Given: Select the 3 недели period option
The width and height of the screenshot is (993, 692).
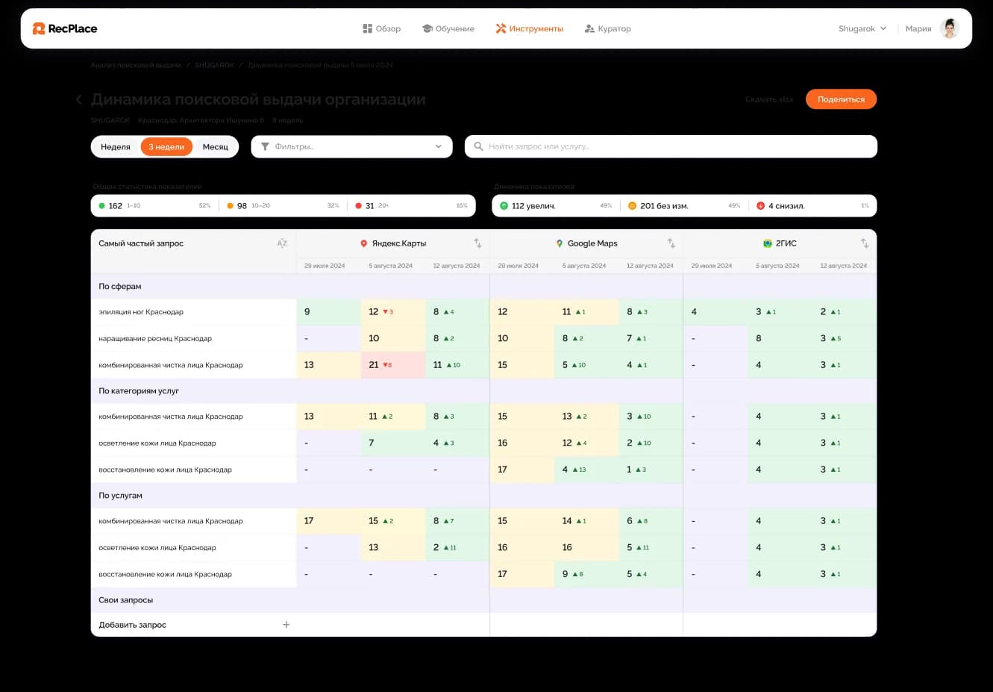Looking at the screenshot, I should [x=166, y=147].
